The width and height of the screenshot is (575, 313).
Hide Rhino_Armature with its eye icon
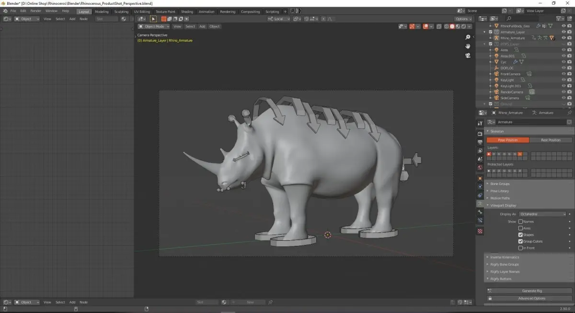pos(563,38)
